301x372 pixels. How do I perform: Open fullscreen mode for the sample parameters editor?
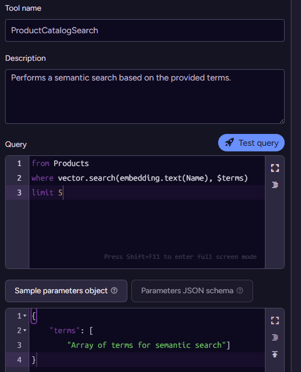point(275,321)
